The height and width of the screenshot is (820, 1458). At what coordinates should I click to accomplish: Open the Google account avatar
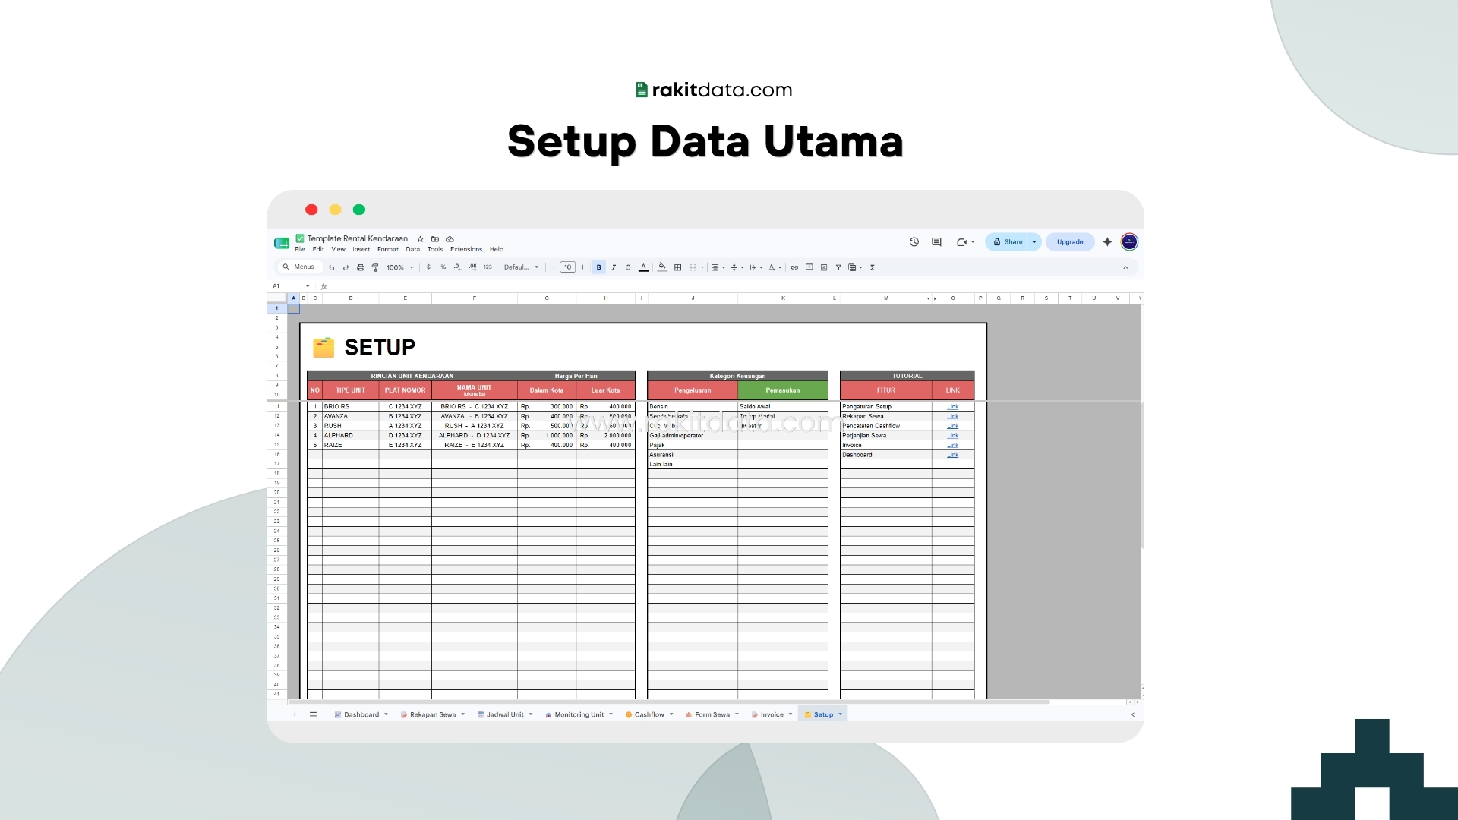click(x=1129, y=242)
